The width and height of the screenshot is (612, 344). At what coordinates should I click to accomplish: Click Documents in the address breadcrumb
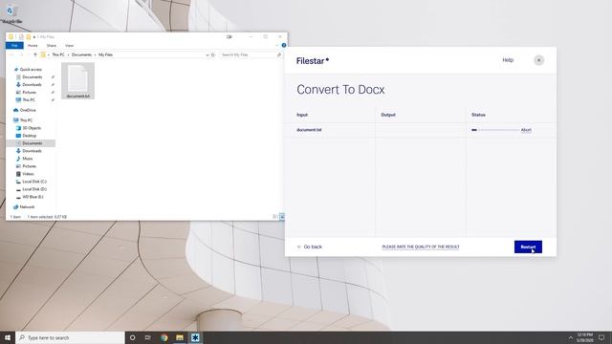coord(81,55)
